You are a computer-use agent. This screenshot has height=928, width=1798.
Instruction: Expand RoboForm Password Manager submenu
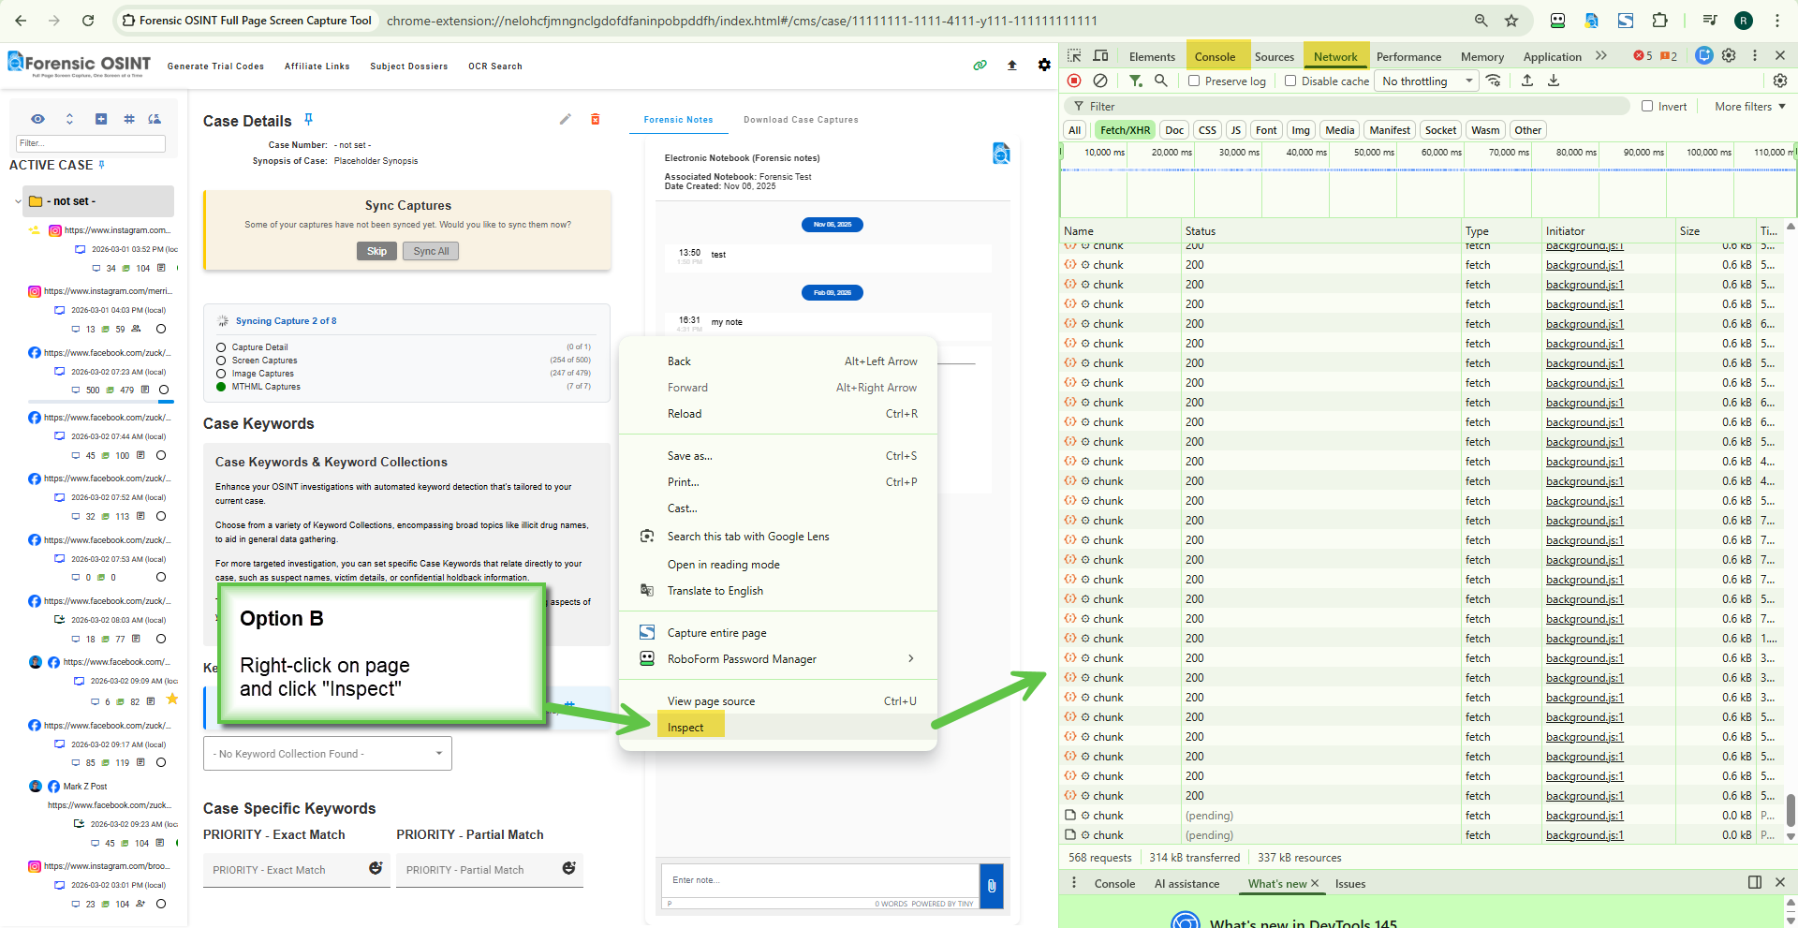click(777, 659)
